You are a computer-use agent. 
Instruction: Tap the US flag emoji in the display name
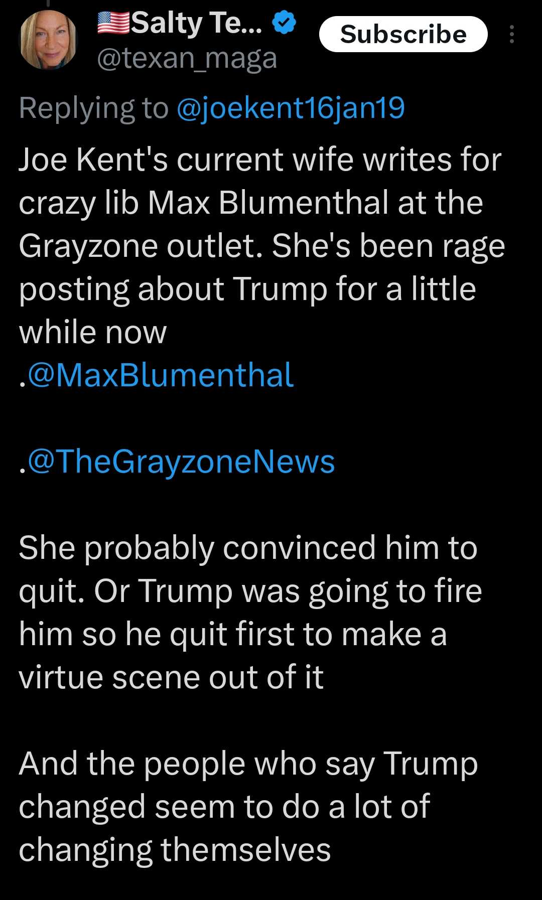pos(112,23)
